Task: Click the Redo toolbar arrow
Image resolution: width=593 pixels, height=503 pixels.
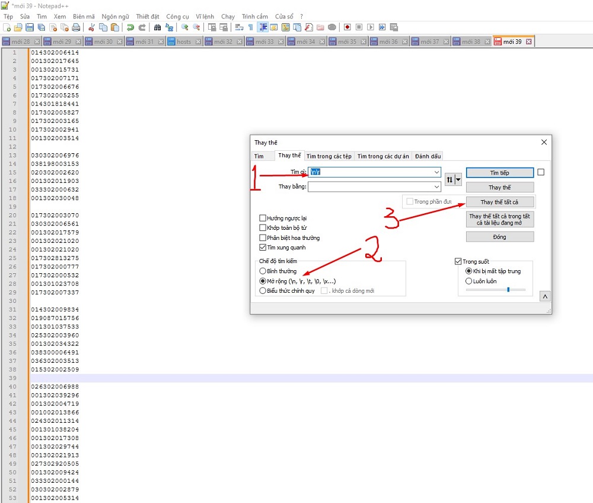Action: coord(142,27)
